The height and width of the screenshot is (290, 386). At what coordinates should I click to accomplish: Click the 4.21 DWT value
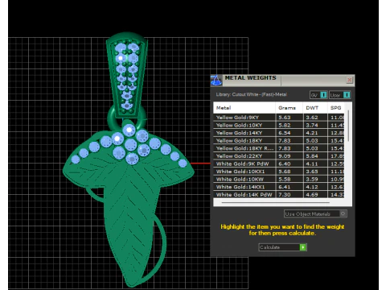[x=312, y=133]
